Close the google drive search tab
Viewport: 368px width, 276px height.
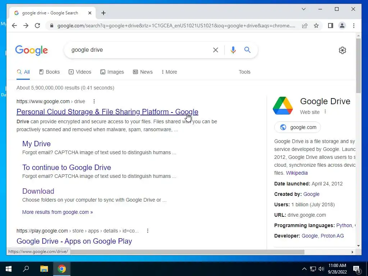coord(89,13)
